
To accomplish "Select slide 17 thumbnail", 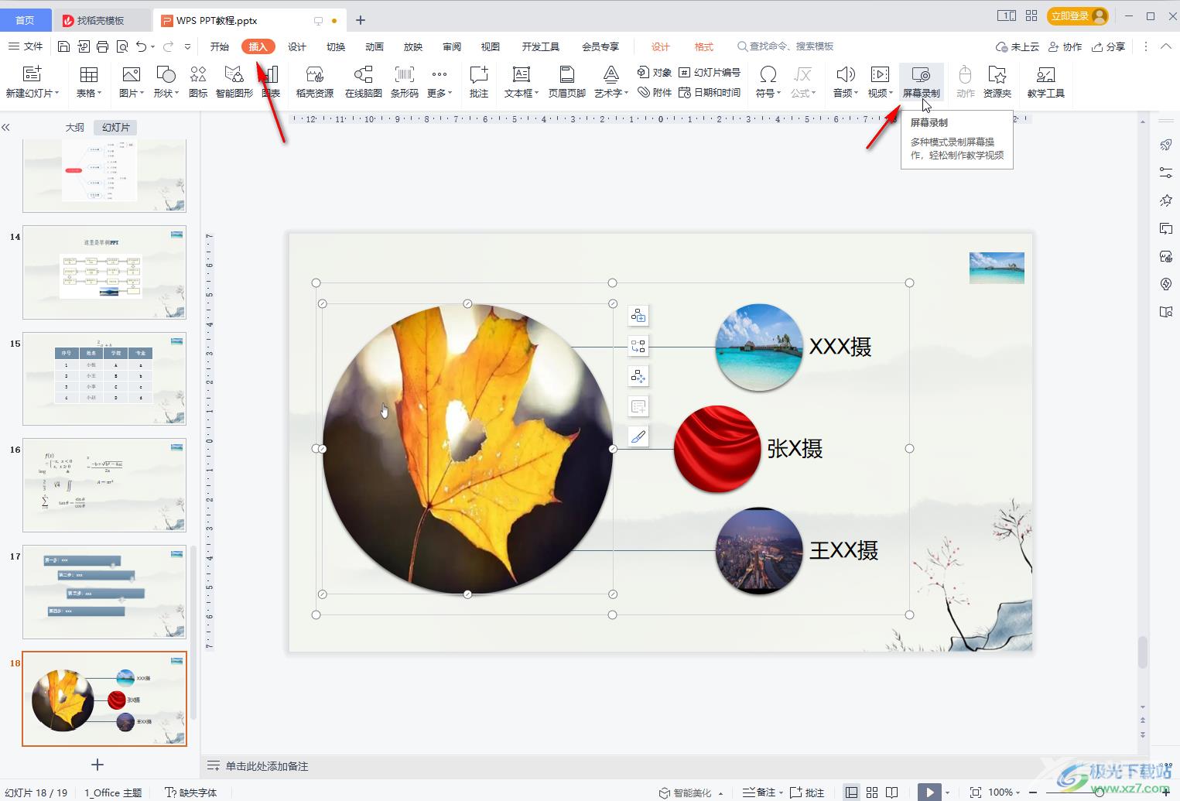I will [104, 592].
